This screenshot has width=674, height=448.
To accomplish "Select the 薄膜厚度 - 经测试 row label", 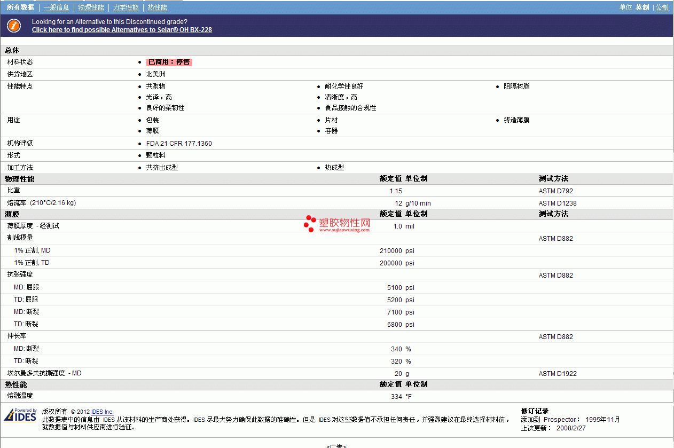I will click(x=33, y=226).
